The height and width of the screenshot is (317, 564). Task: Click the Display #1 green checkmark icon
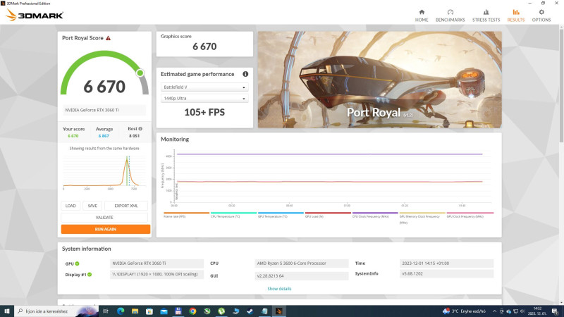tap(90, 275)
